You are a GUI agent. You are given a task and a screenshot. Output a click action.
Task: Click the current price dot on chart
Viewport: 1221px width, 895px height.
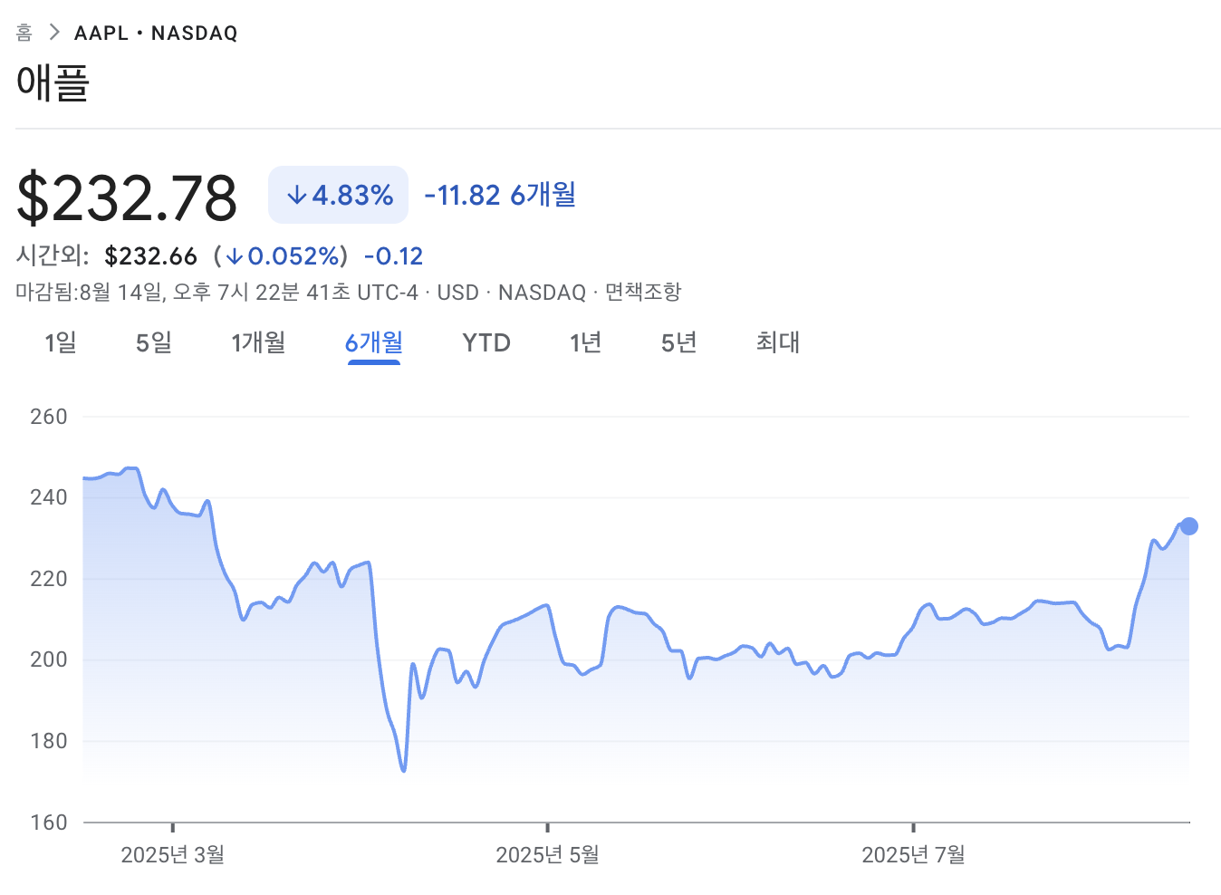coord(1189,526)
